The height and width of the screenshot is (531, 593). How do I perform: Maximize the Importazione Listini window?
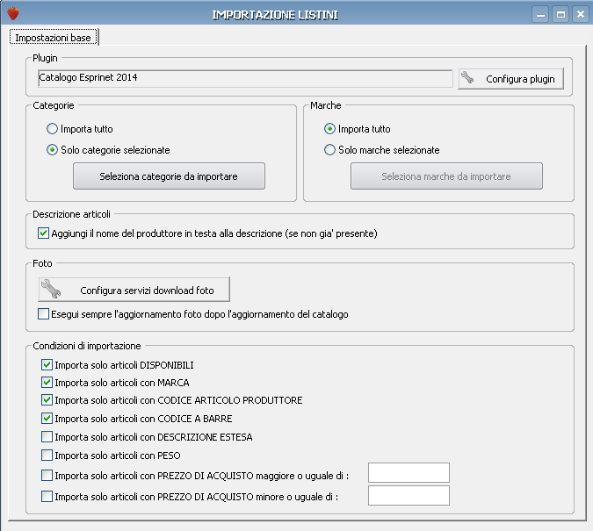coord(560,15)
